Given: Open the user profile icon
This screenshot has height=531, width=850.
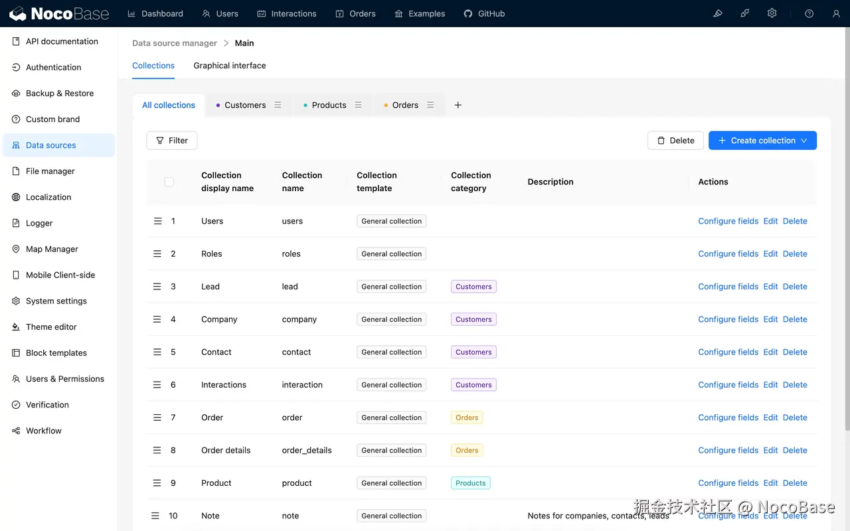Looking at the screenshot, I should point(836,13).
